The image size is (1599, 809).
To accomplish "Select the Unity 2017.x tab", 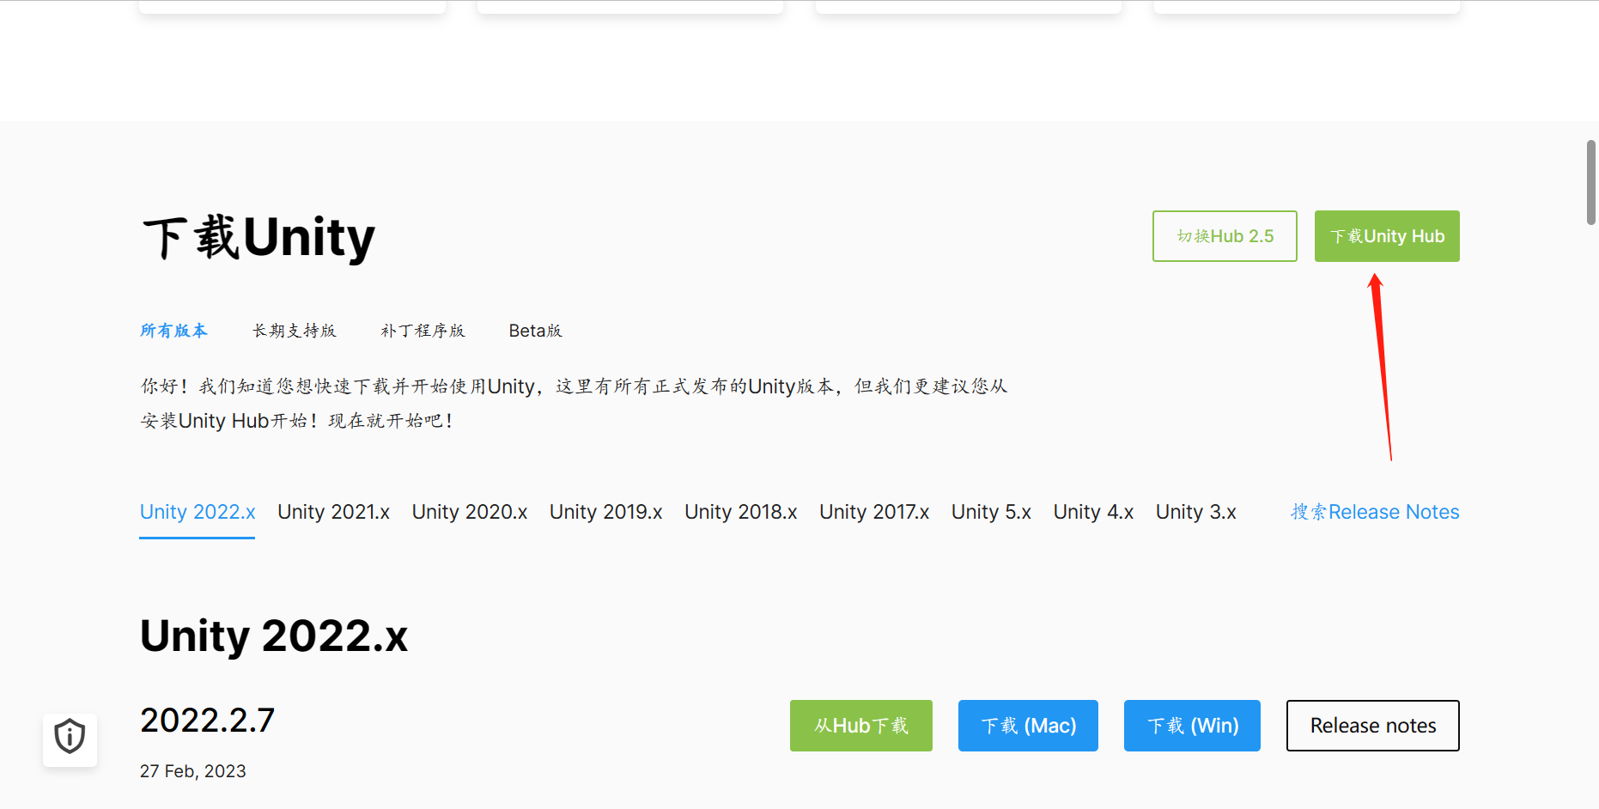I will click(874, 512).
